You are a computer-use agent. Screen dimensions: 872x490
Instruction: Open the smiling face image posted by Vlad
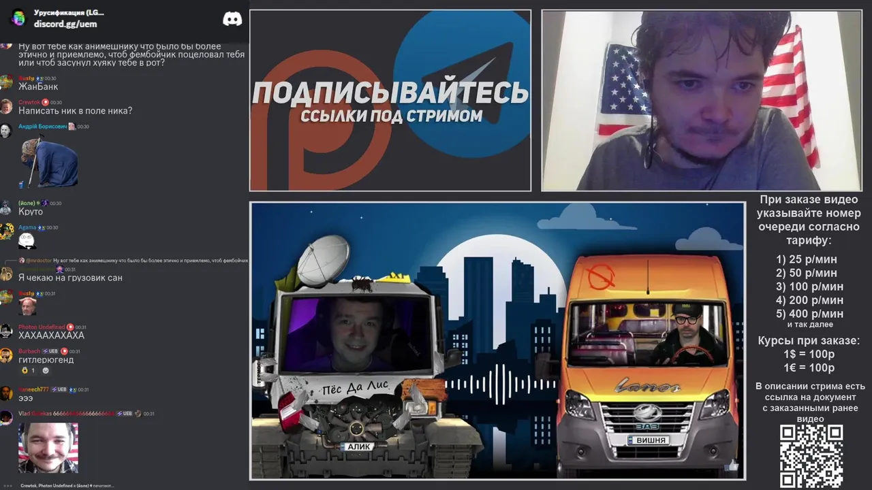click(48, 448)
